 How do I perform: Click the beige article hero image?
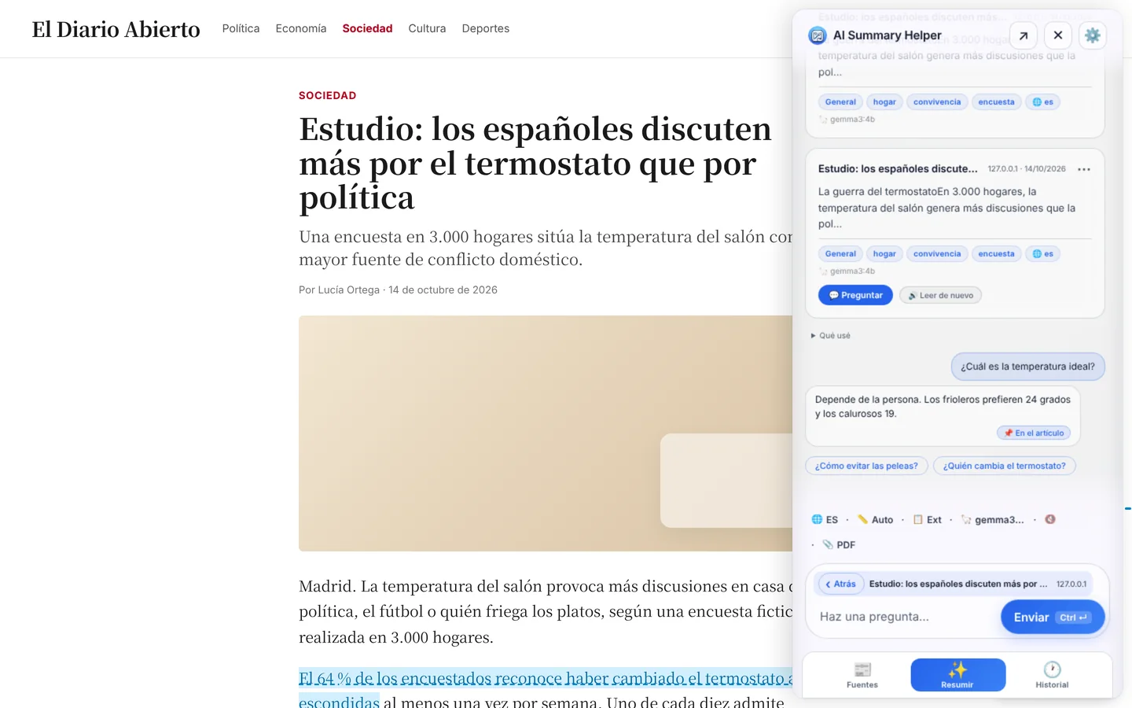tap(546, 433)
